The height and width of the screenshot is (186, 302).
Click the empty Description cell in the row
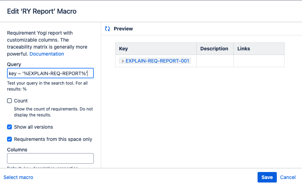pos(215,61)
